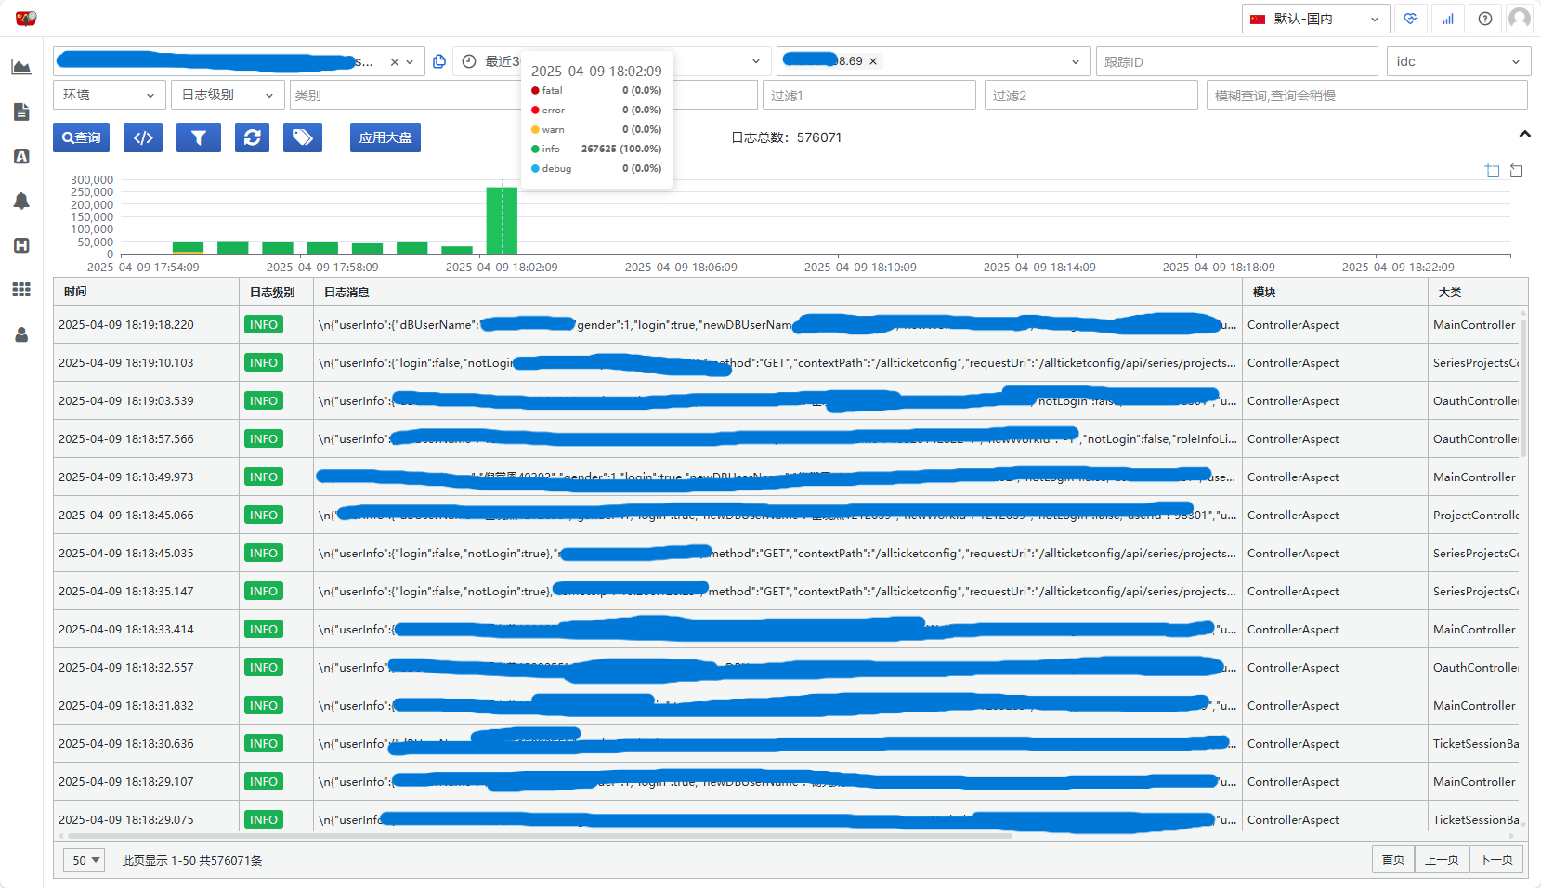1541x888 pixels.
Task: Click the copy icon beside the application selector
Action: coord(439,61)
